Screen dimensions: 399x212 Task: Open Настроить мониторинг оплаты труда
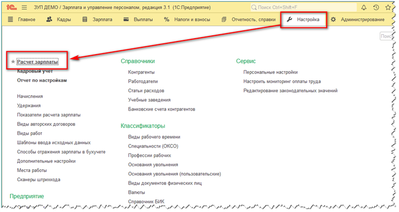(x=282, y=81)
